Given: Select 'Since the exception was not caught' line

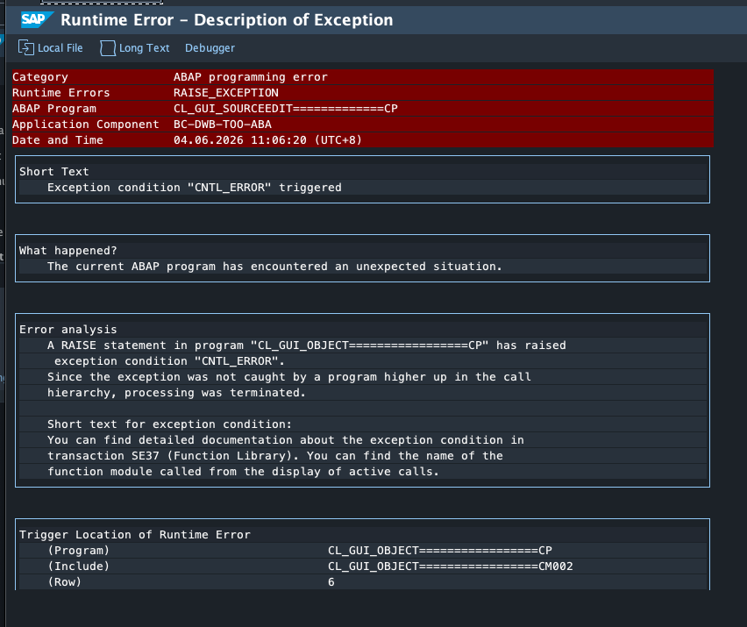Looking at the screenshot, I should tap(288, 377).
